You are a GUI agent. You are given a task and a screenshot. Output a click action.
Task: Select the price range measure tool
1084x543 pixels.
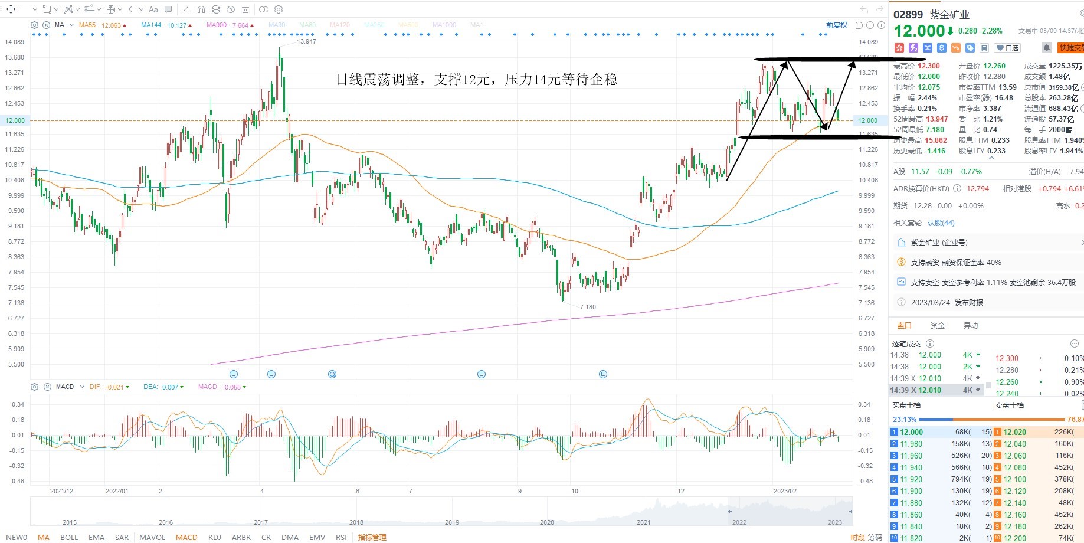(x=111, y=9)
